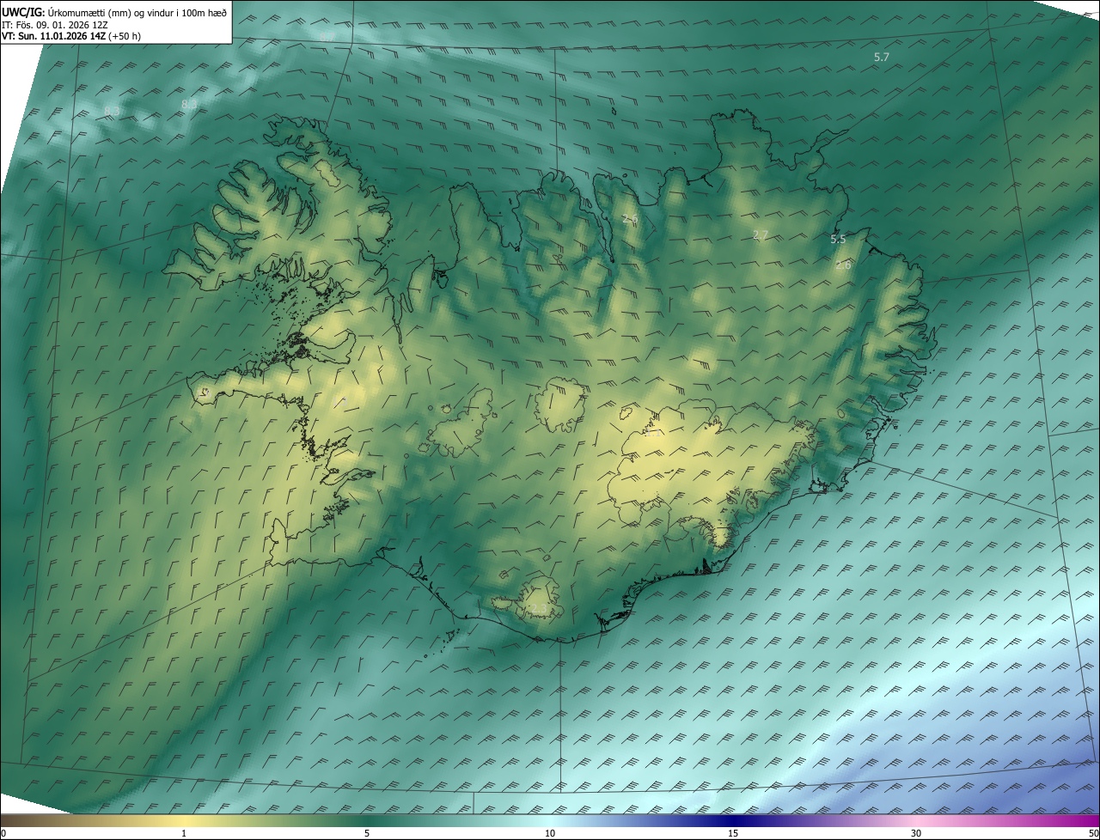Click the pink band of the scale above 30
This screenshot has height=840, width=1100.
click(916, 820)
